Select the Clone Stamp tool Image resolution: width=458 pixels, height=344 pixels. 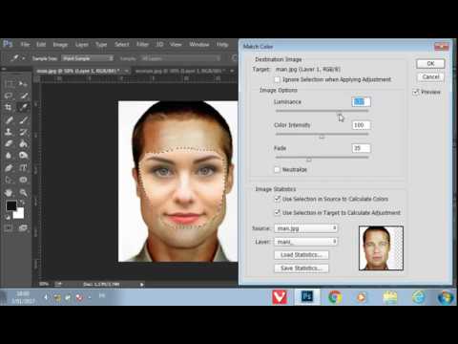(x=9, y=132)
